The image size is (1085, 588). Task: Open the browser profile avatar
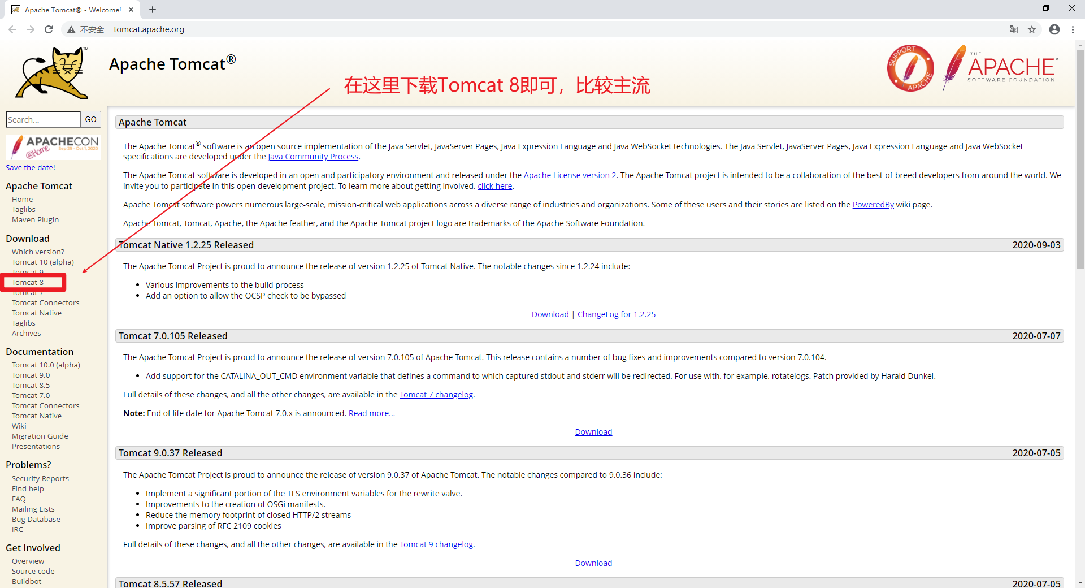(1054, 29)
